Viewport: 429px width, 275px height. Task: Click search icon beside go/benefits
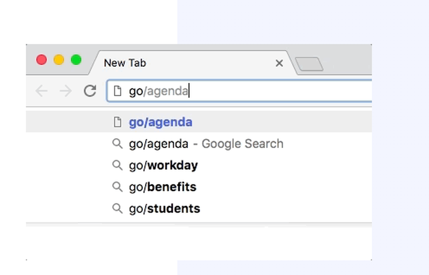(x=118, y=187)
